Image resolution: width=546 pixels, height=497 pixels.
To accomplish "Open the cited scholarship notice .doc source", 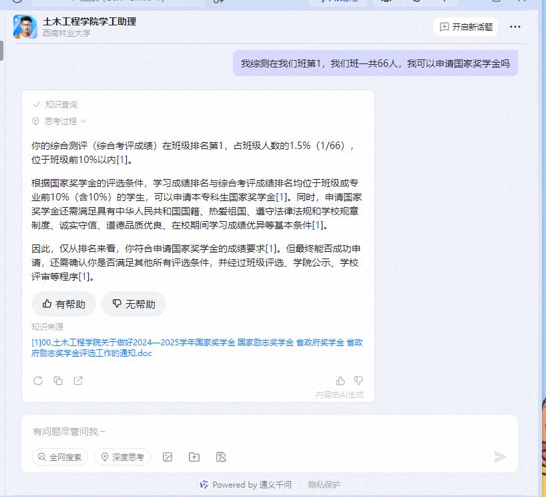I will (197, 347).
